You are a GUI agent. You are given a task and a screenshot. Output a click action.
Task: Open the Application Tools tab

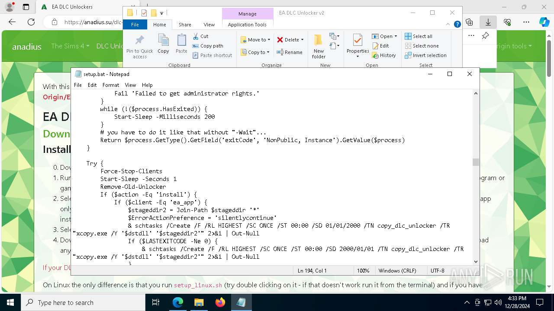pyautogui.click(x=247, y=25)
